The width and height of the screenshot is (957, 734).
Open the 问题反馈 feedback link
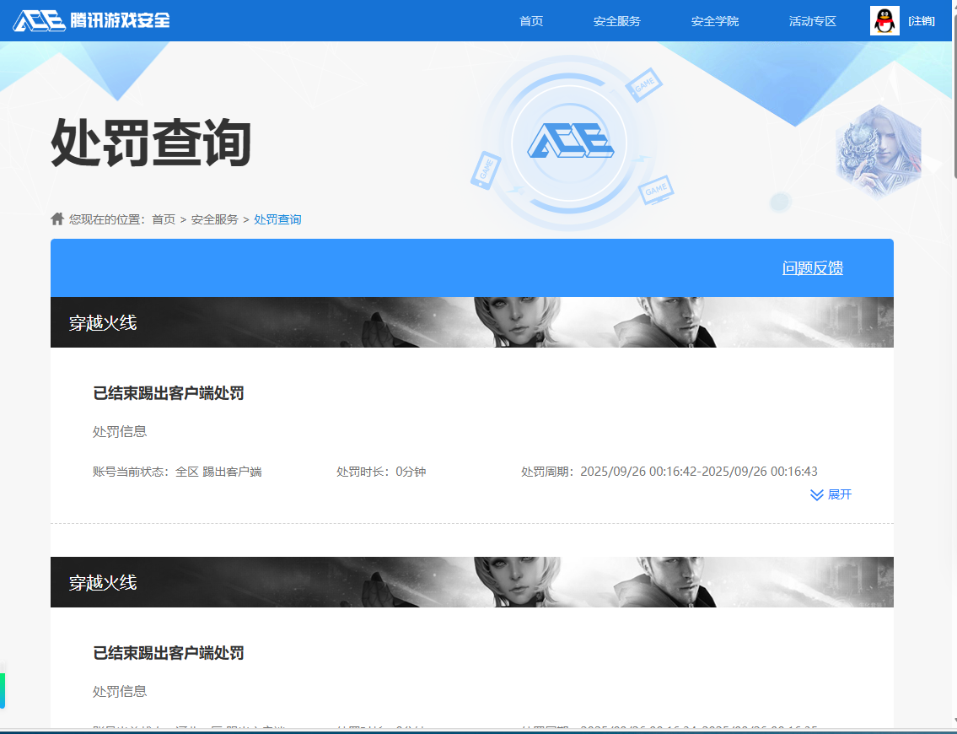pos(812,268)
